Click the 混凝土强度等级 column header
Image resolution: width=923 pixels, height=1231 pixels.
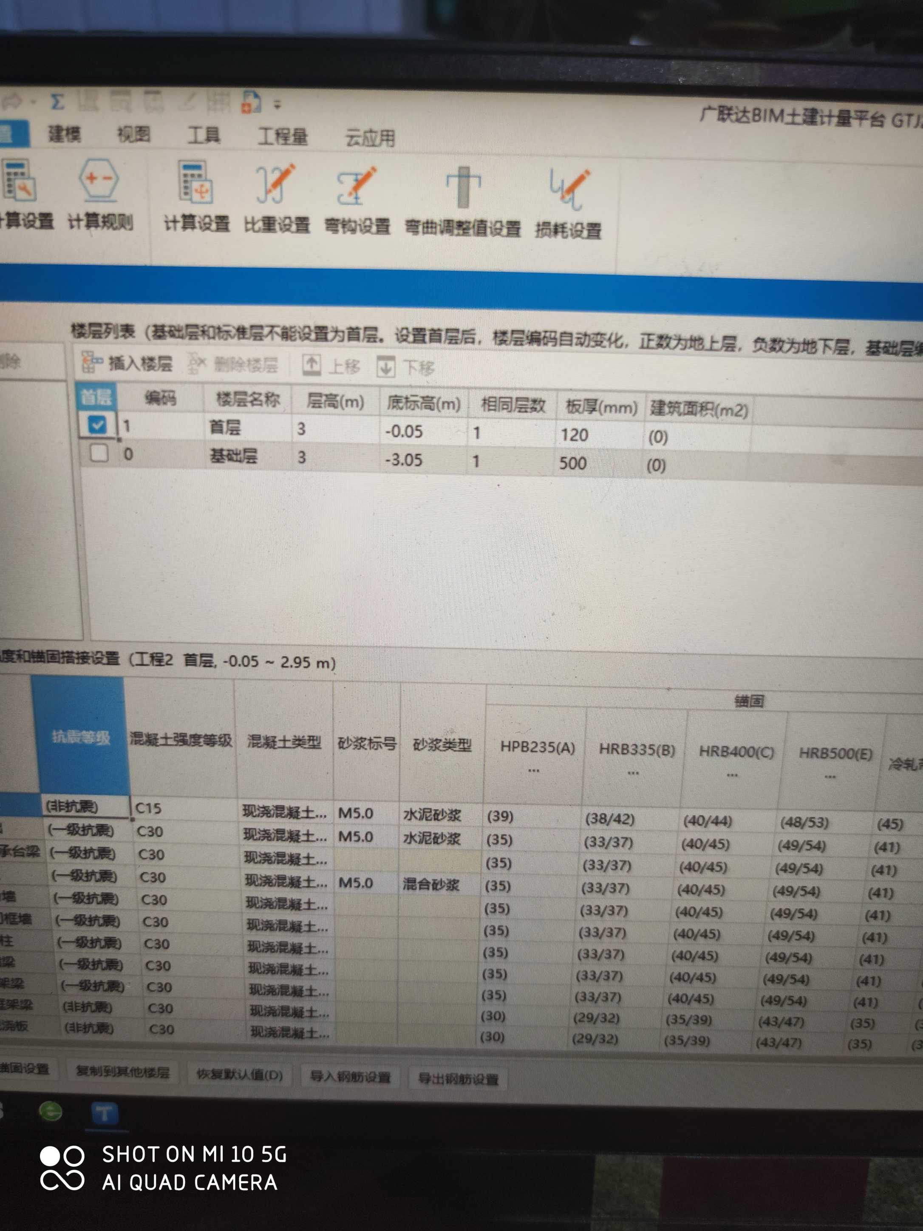point(181,740)
